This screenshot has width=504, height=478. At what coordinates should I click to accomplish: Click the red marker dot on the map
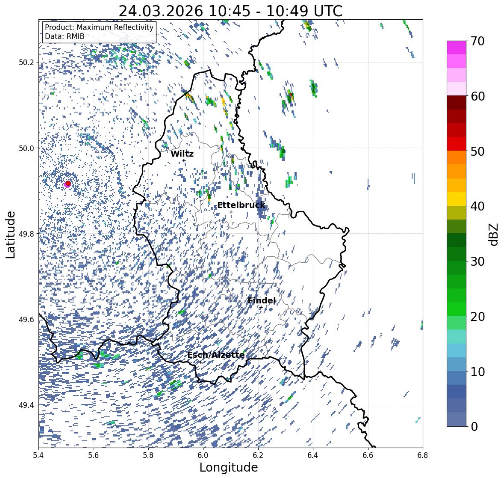[x=68, y=183]
